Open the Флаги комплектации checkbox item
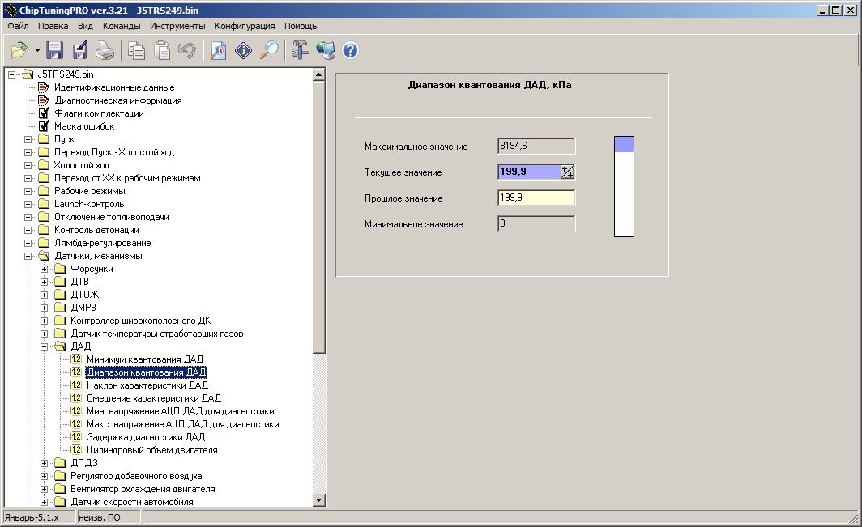 98,113
